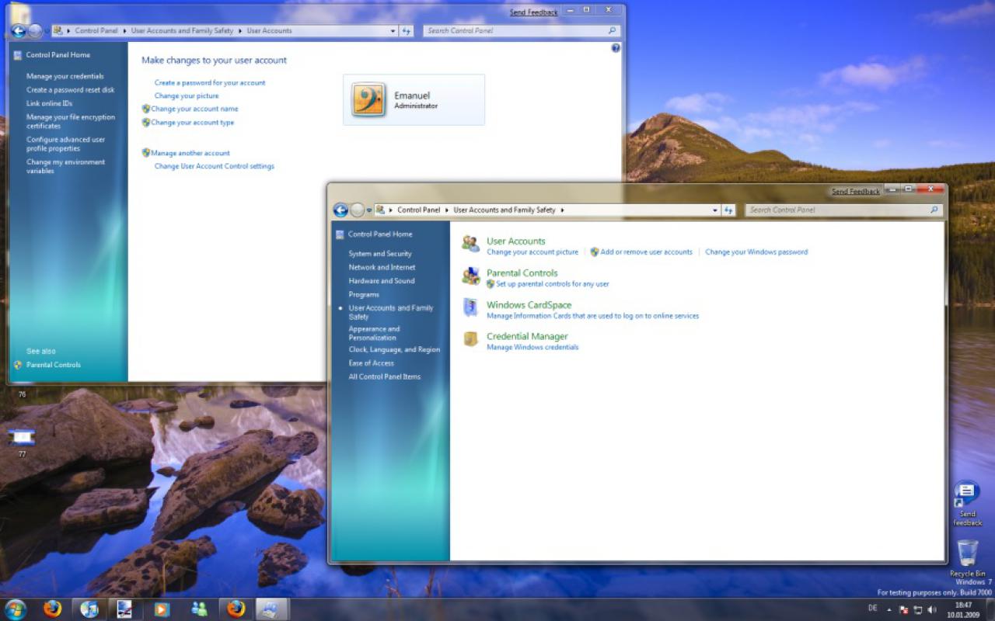Open address history dropdown in User Accounts window
Screen dimensions: 995x621
(393, 31)
